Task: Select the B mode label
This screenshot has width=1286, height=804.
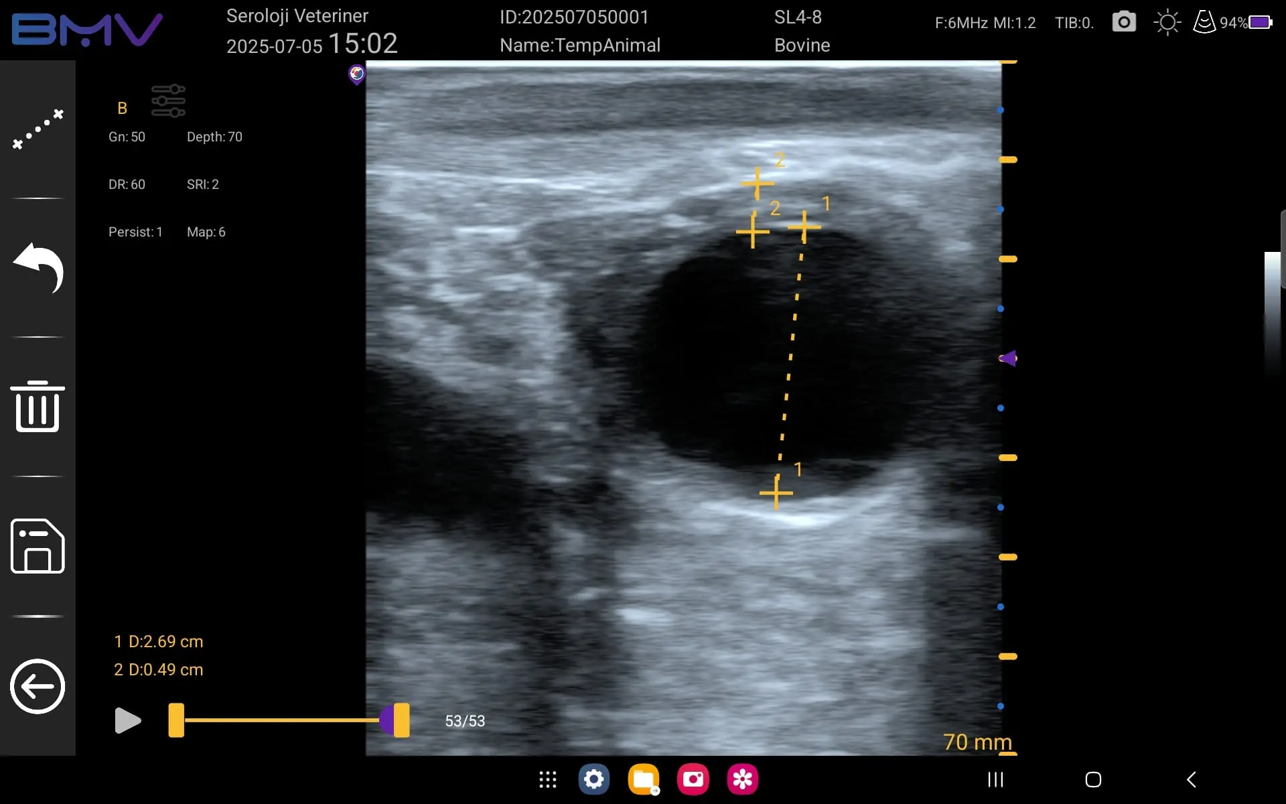Action: tap(122, 109)
